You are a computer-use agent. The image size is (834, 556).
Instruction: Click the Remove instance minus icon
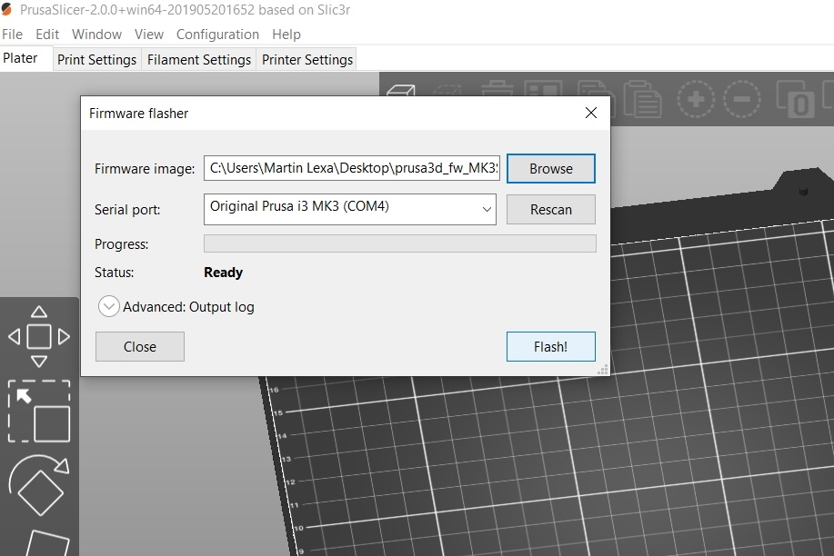point(742,98)
